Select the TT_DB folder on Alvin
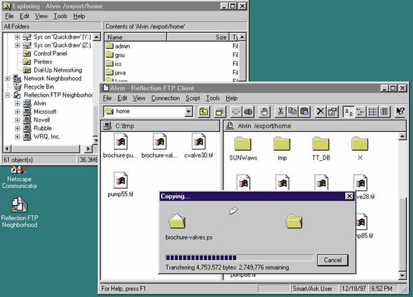Image resolution: width=413 pixels, height=297 pixels. (321, 149)
